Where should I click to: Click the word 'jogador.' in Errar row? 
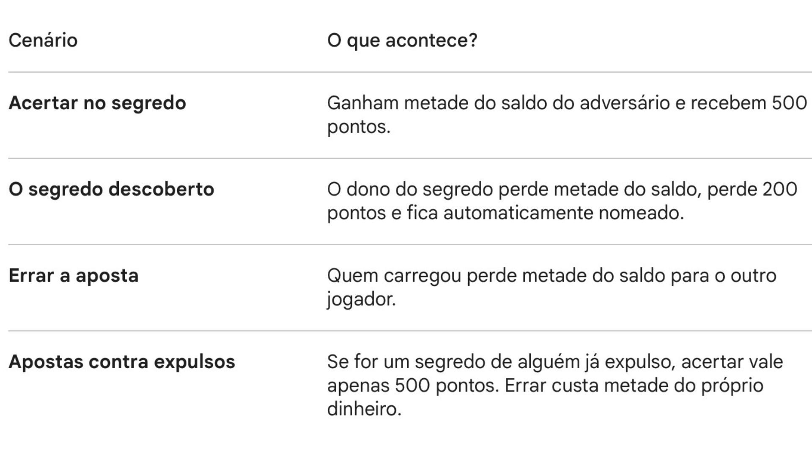coord(361,299)
